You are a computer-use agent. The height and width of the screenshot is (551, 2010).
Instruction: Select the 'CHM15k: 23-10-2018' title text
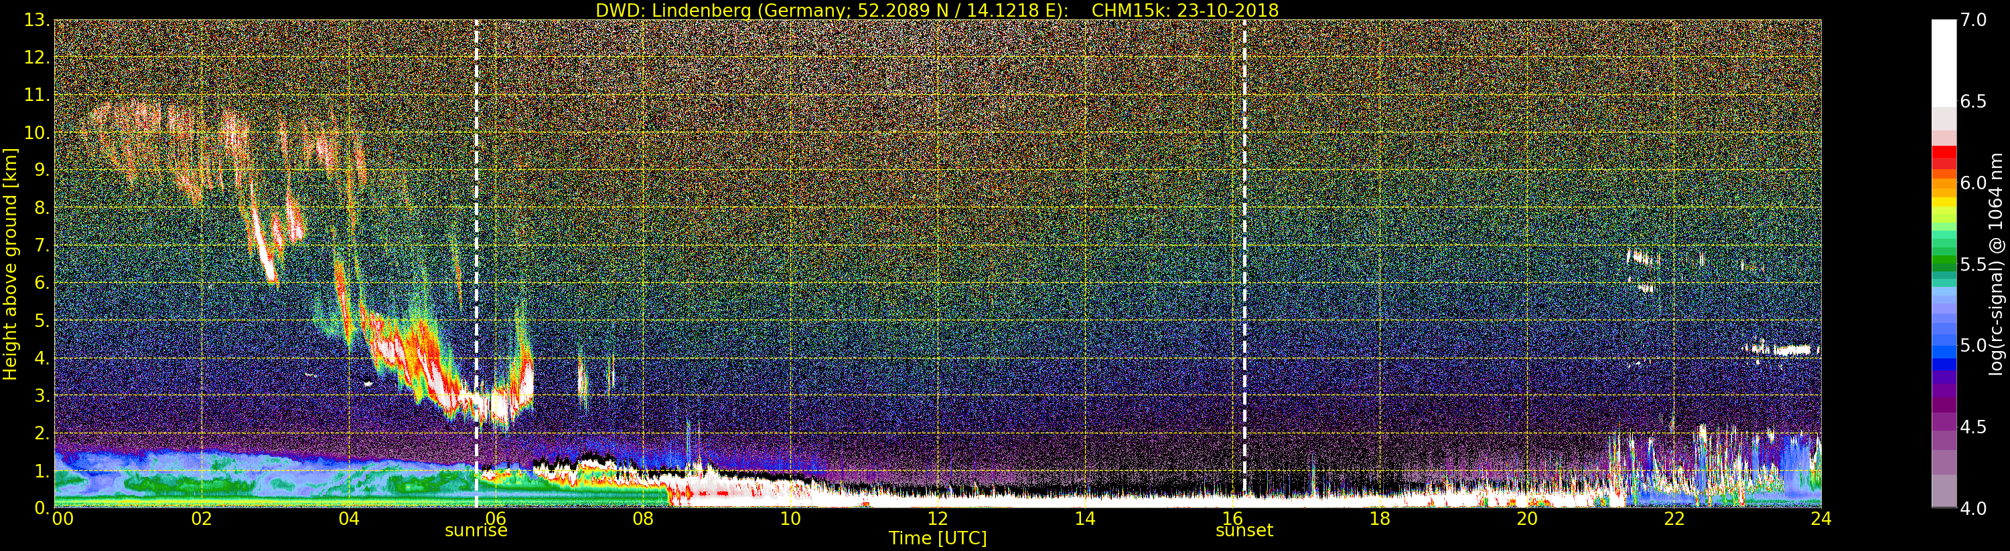1186,10
